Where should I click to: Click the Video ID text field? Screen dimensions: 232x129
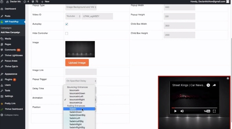pos(97,16)
